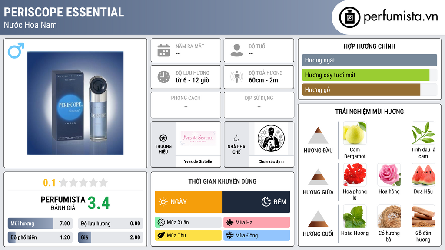Click the TRẢI NGHIỆM MÙI HƯƠNG heading
Screen dimensions: 445x250
369,112
